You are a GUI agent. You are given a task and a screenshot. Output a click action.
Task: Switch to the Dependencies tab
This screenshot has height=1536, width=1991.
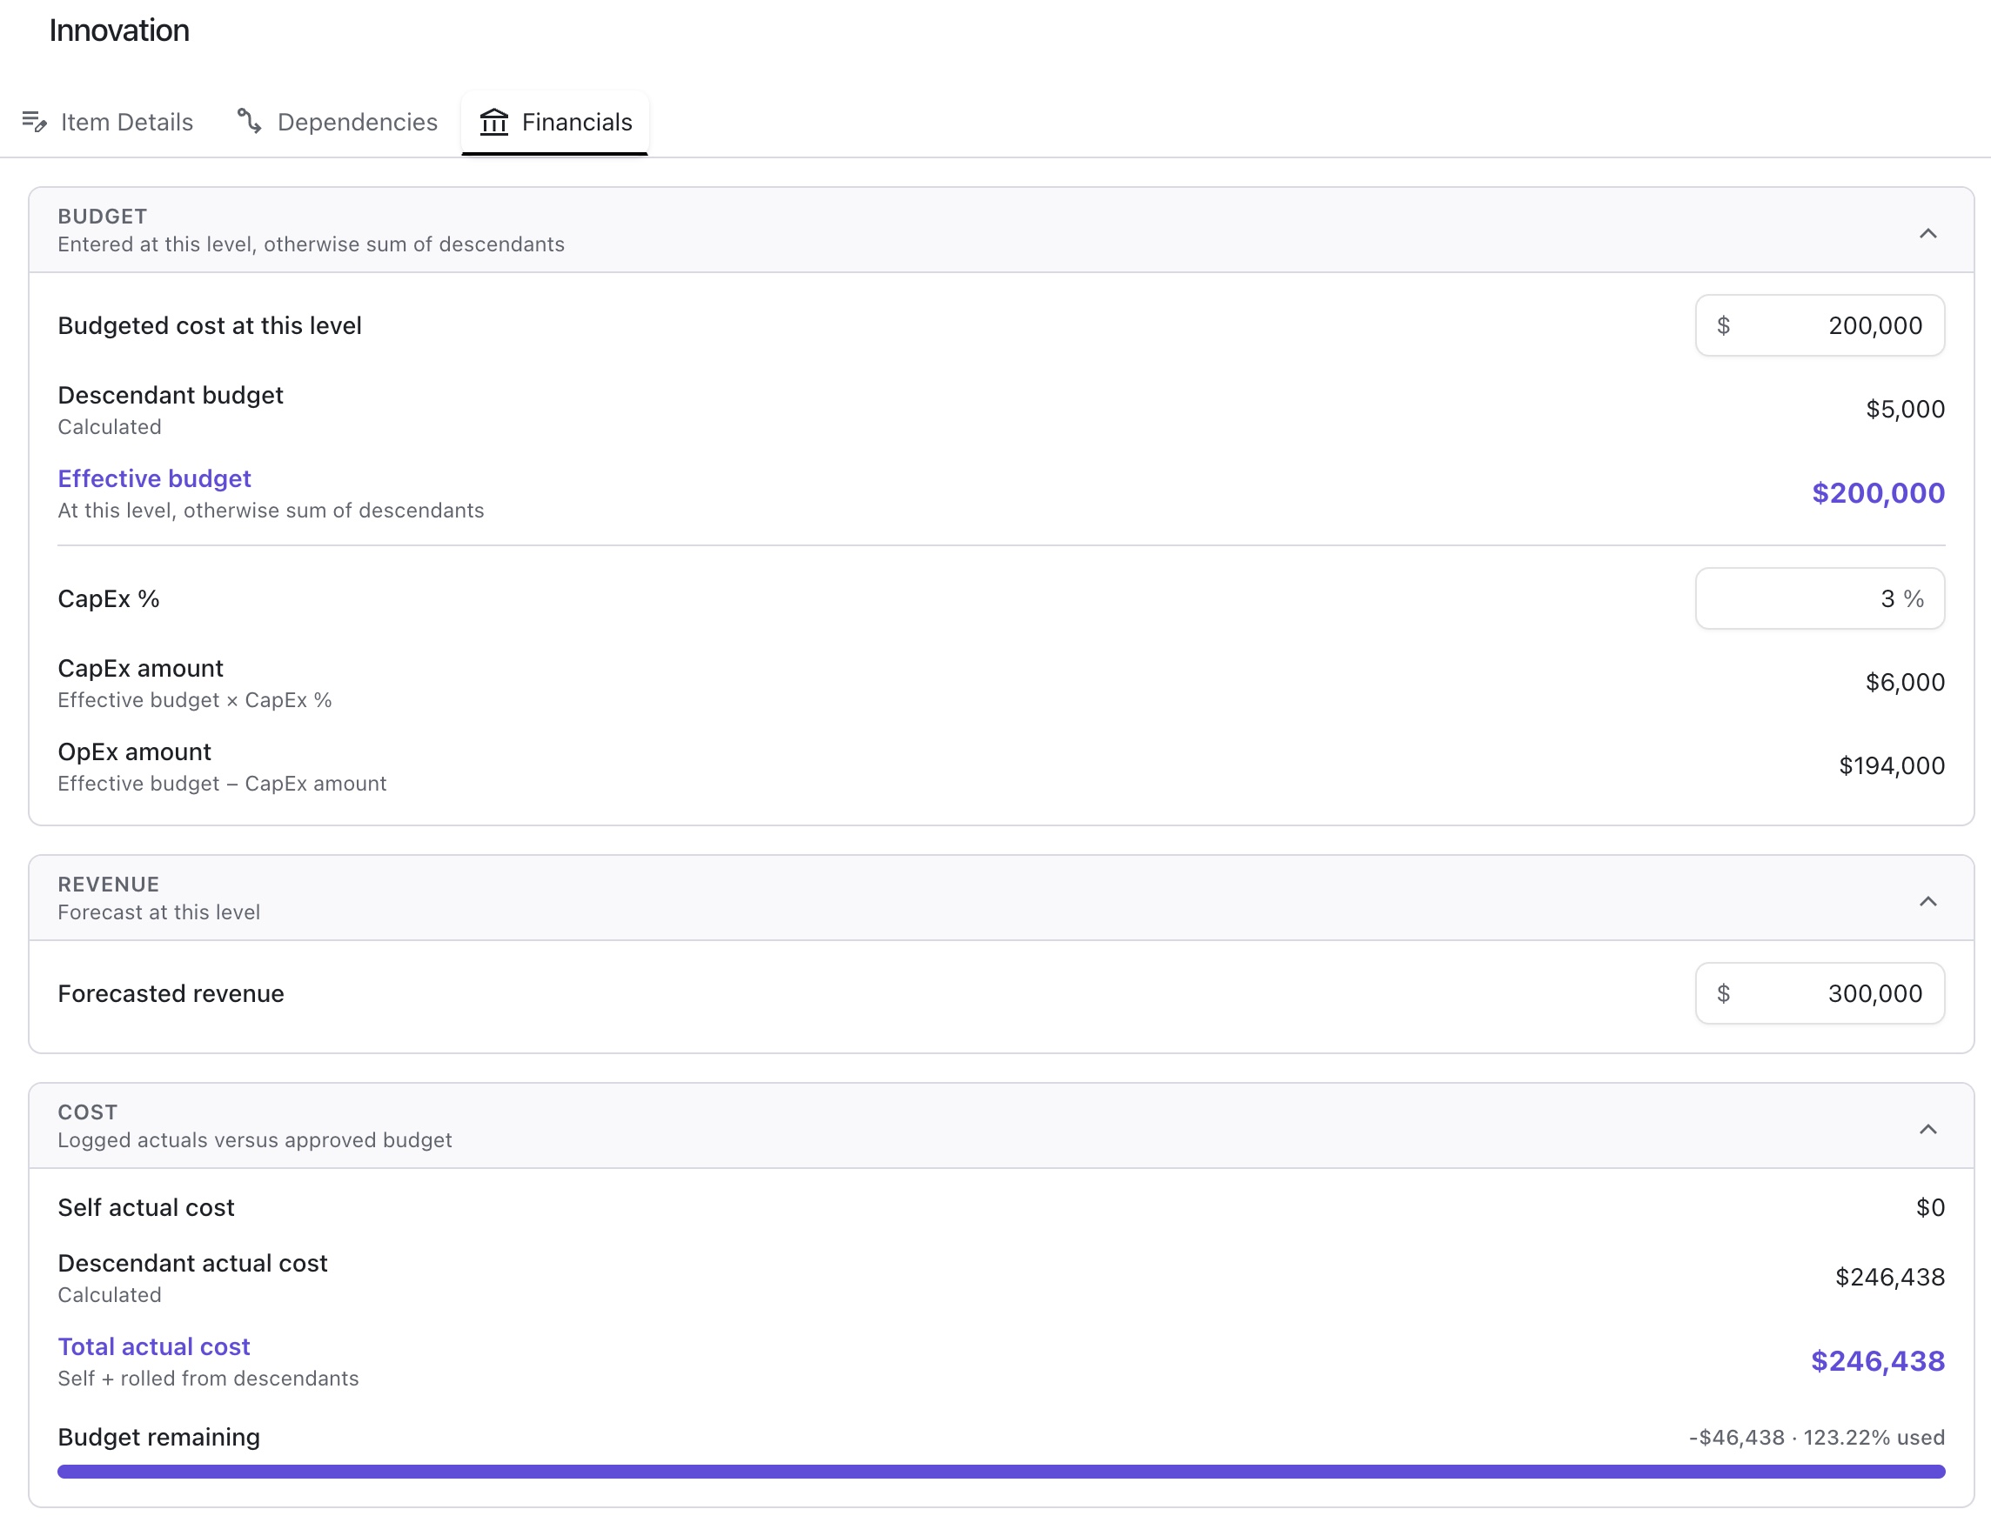tap(338, 122)
